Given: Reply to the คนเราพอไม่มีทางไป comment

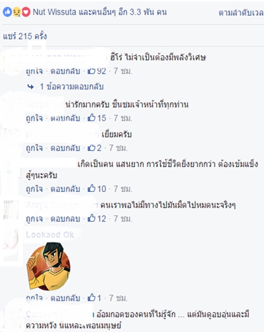Looking at the screenshot, I should (65, 218).
